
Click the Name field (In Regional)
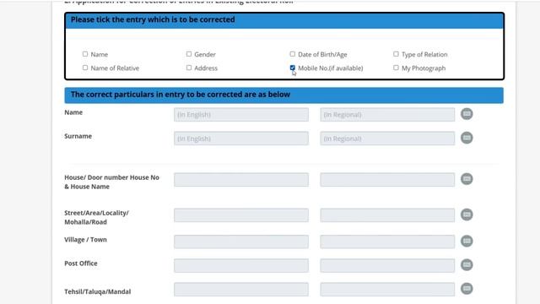point(387,115)
